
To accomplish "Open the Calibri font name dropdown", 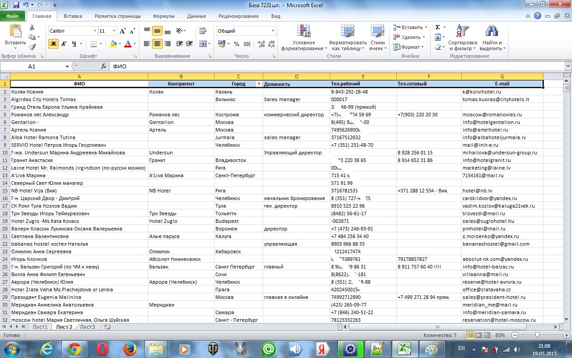I will tap(95, 31).
